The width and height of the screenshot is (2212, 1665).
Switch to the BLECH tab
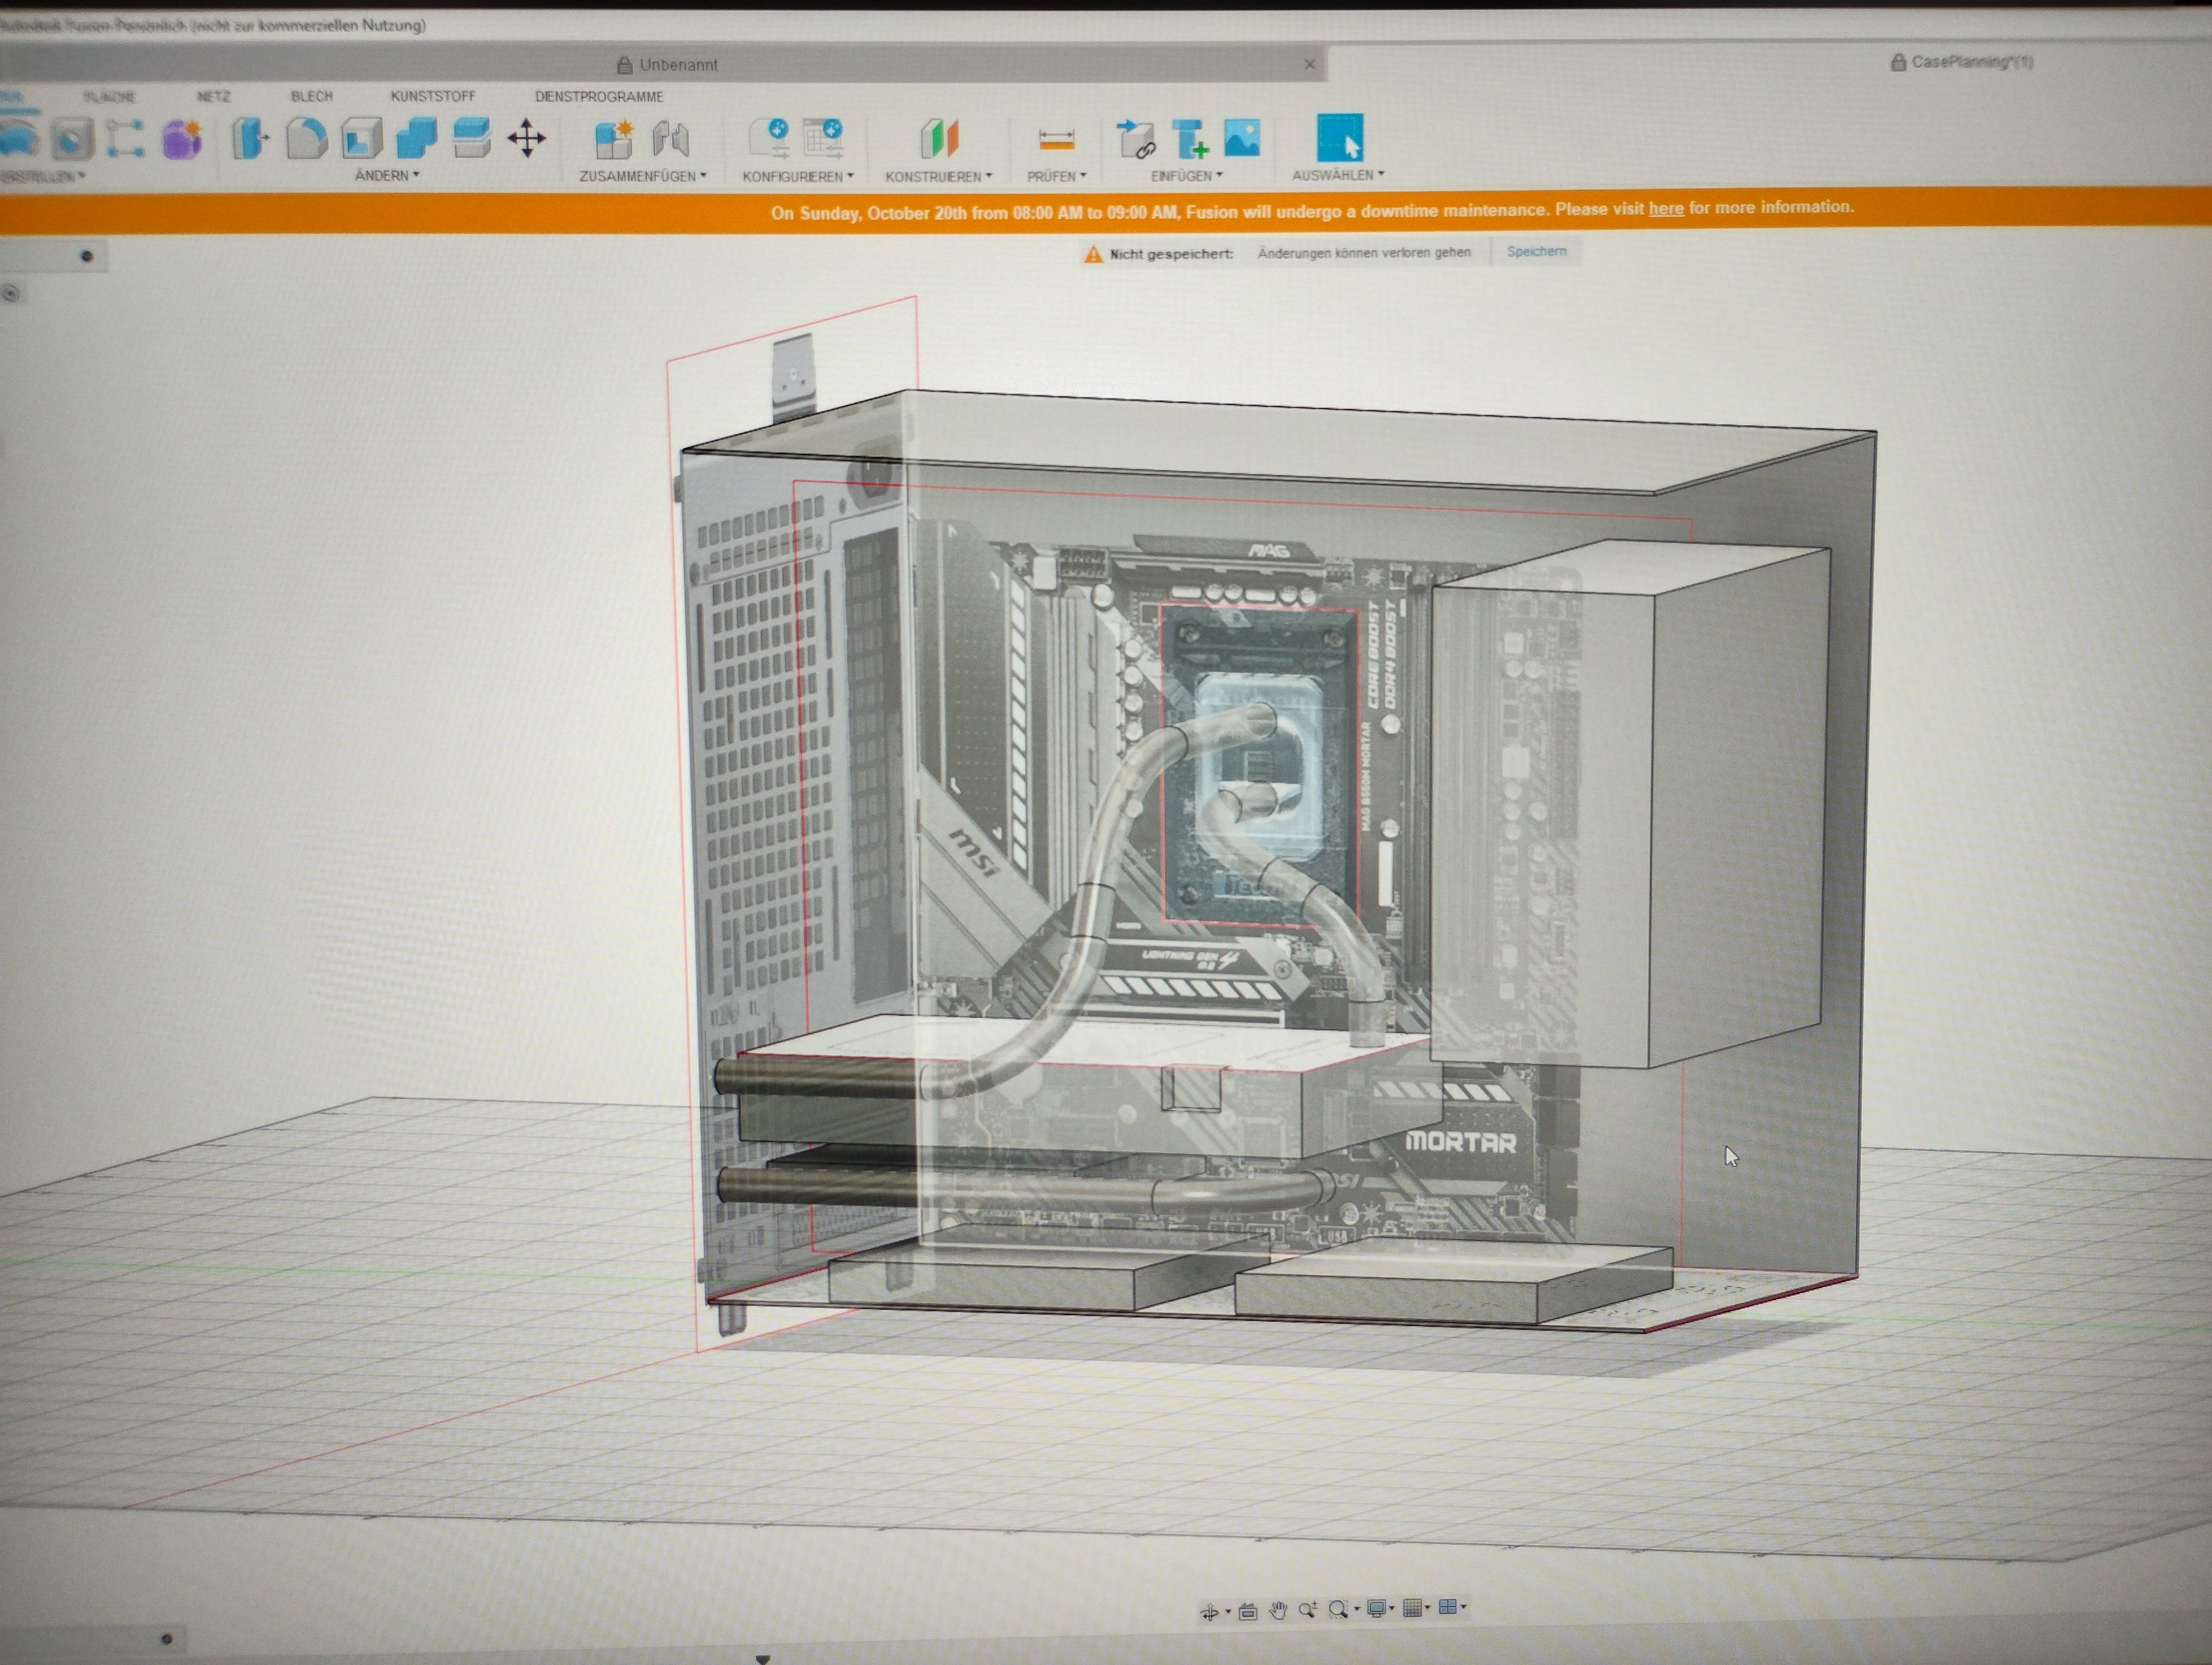click(312, 96)
